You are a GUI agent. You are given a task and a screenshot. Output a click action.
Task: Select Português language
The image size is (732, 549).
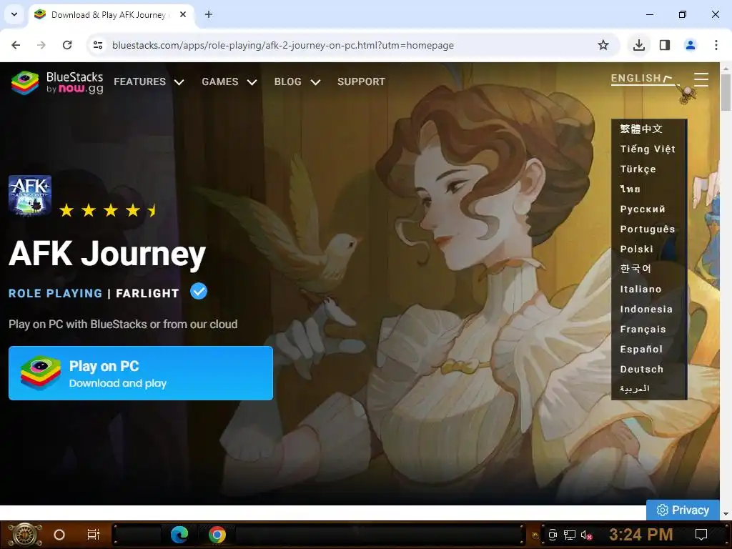coord(648,229)
